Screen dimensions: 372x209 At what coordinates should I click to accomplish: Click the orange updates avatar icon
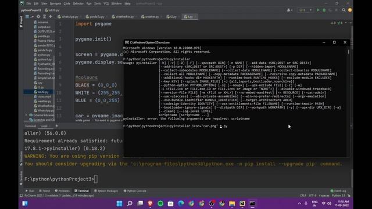tap(350, 10)
